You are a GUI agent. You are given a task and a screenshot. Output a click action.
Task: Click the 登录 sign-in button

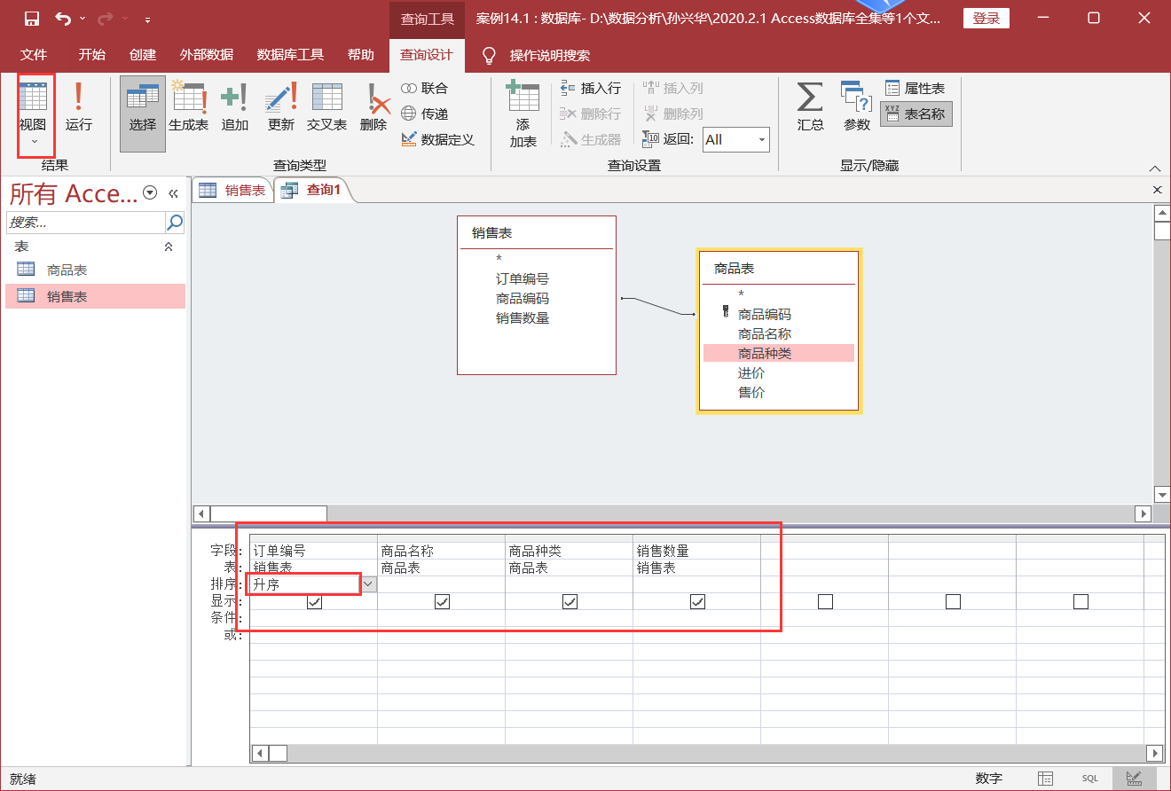point(986,19)
